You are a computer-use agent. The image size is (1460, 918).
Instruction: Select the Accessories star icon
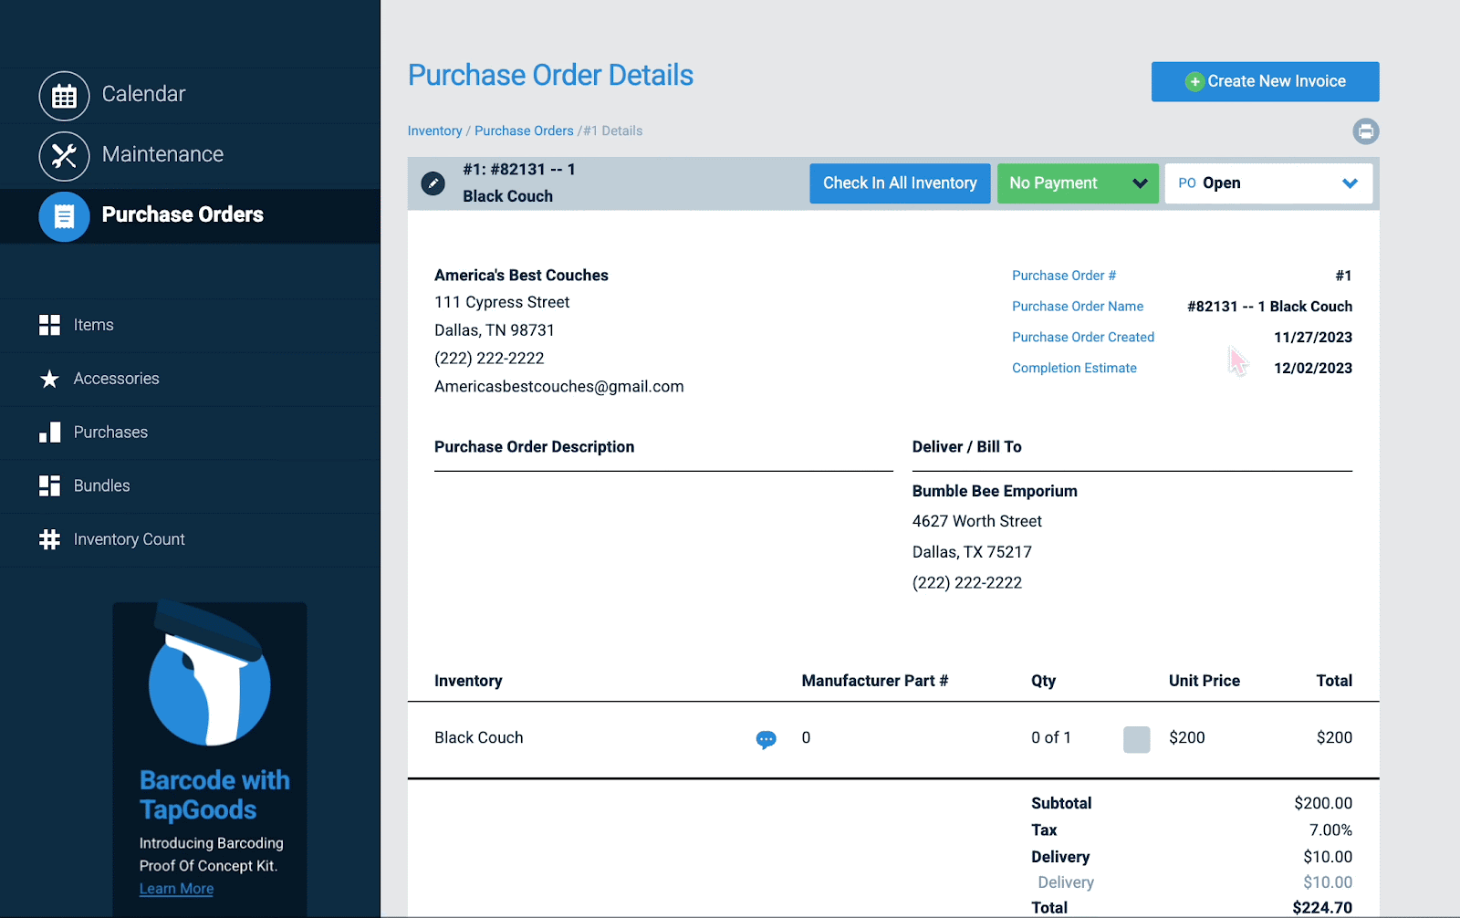pos(49,379)
